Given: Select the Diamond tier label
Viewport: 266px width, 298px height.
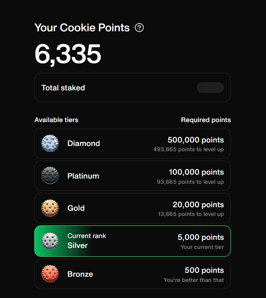Looking at the screenshot, I should tap(83, 143).
